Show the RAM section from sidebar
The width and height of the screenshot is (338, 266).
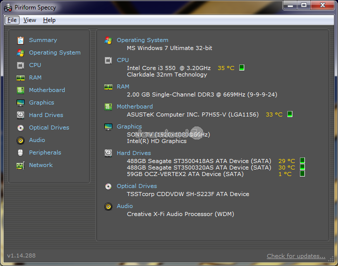[35, 77]
